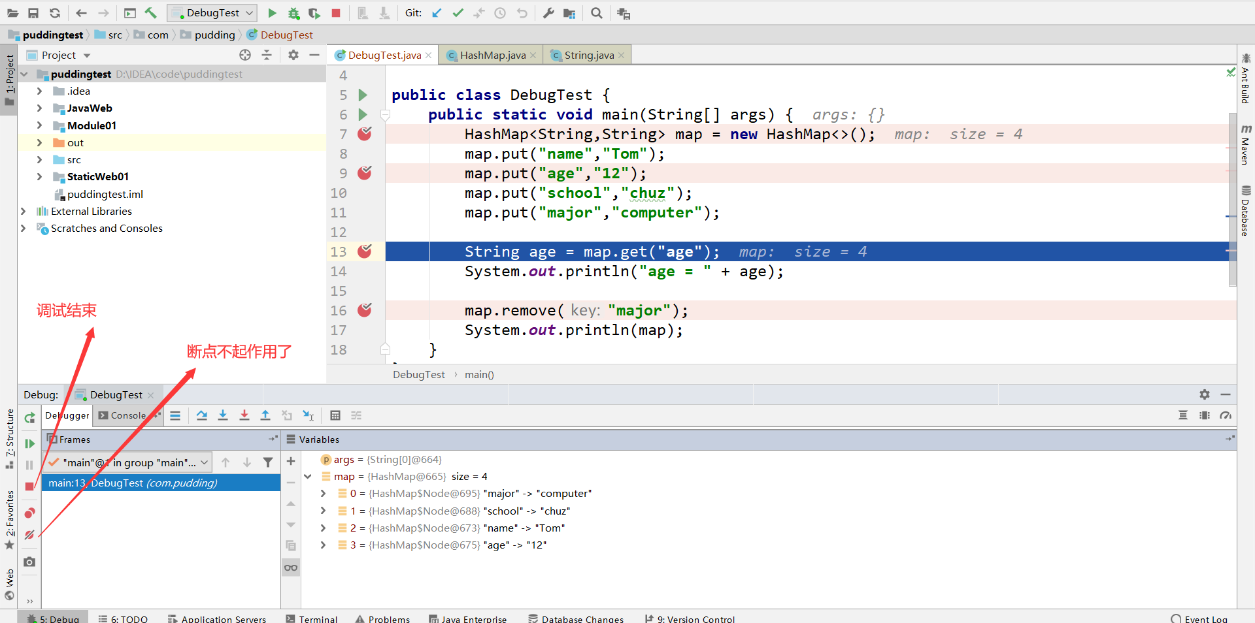This screenshot has height=623, width=1255.
Task: Click the Save All icon
Action: pos(33,13)
